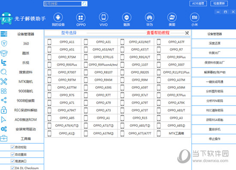Toggle the 自动校验 checkbox
This screenshot has height=170, width=236.
(x=12, y=147)
